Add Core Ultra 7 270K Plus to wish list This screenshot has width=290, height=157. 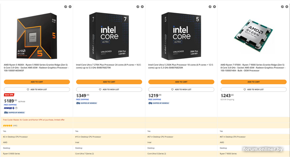tap(109, 89)
